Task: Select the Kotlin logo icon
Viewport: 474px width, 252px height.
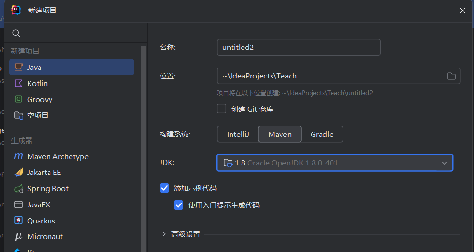Action: (x=19, y=83)
